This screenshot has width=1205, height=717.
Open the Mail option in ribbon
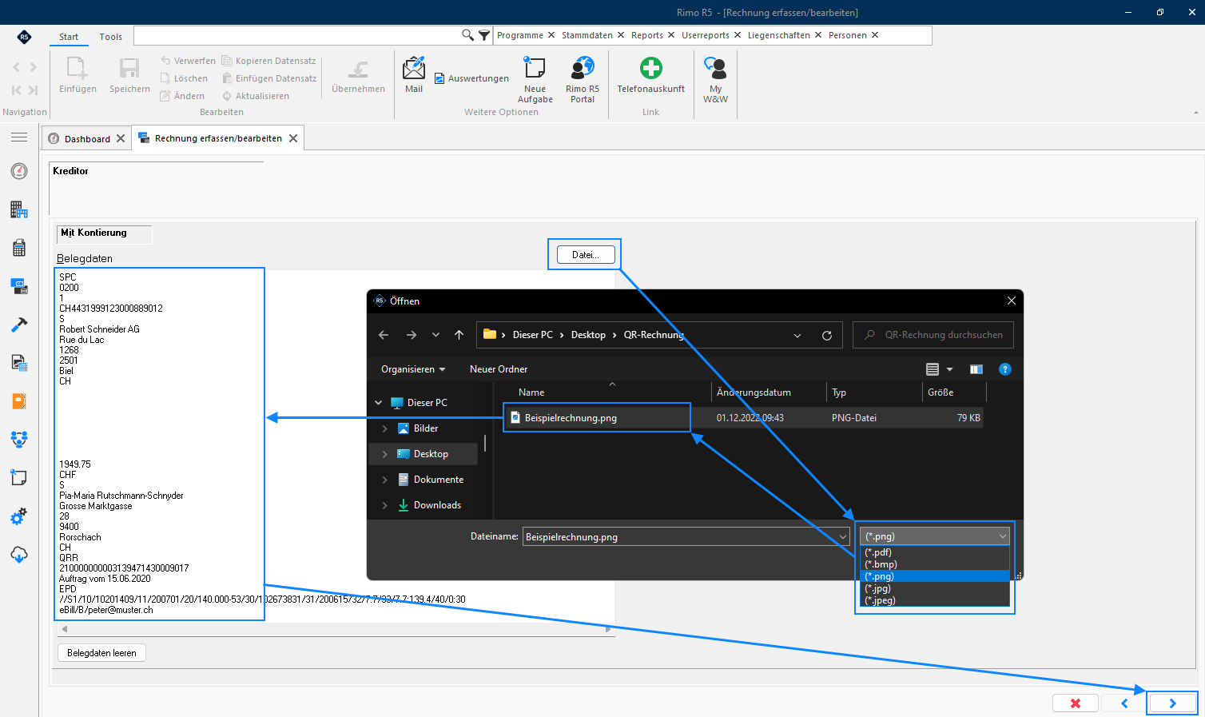414,75
